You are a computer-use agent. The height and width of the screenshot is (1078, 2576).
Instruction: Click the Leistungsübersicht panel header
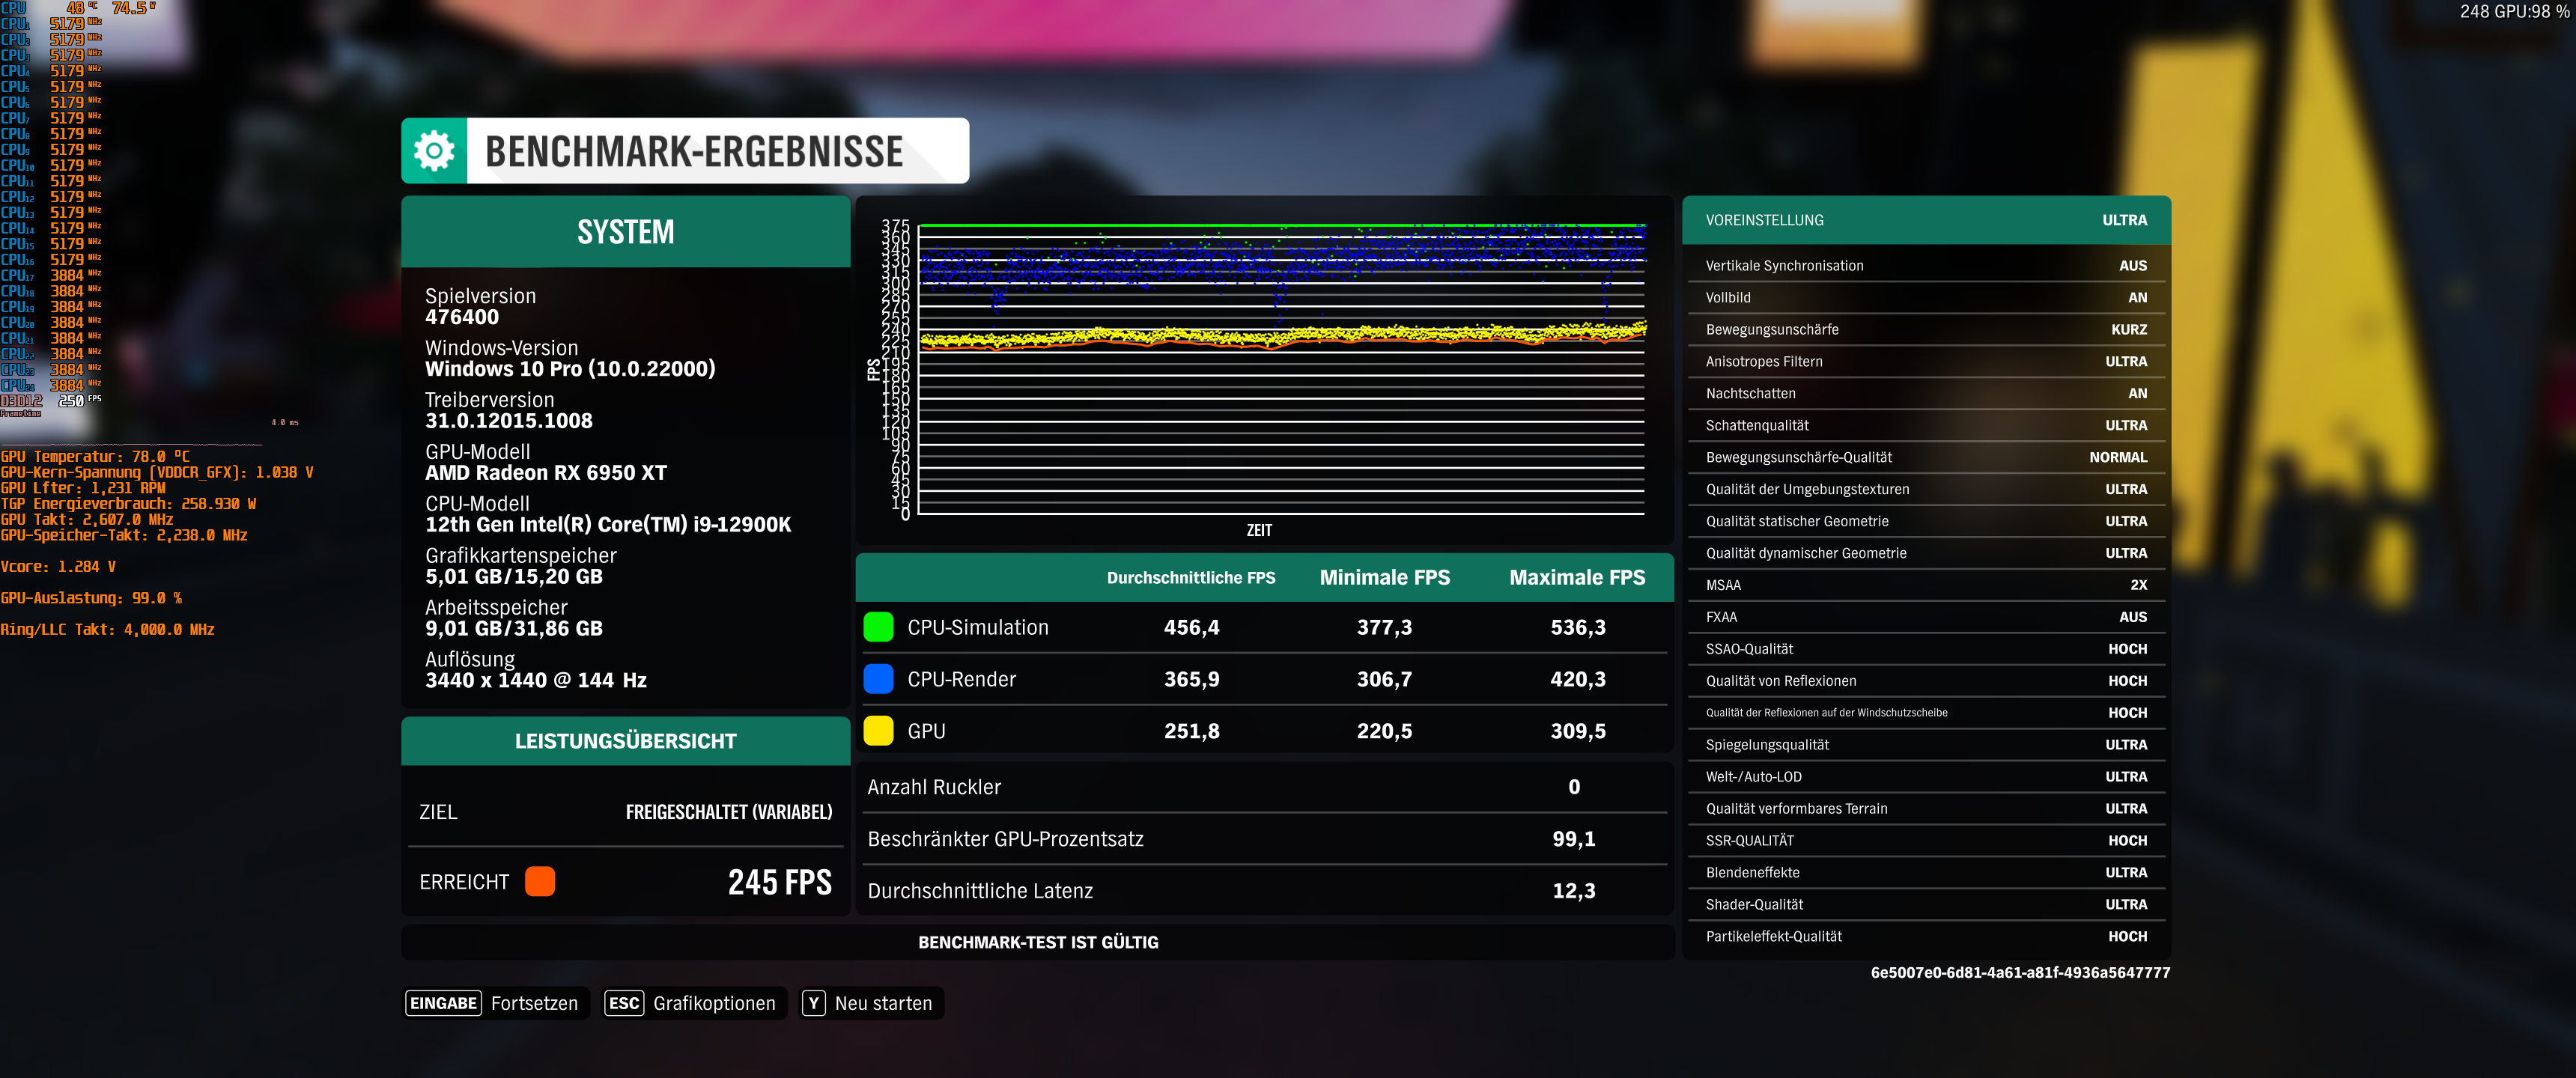[625, 741]
